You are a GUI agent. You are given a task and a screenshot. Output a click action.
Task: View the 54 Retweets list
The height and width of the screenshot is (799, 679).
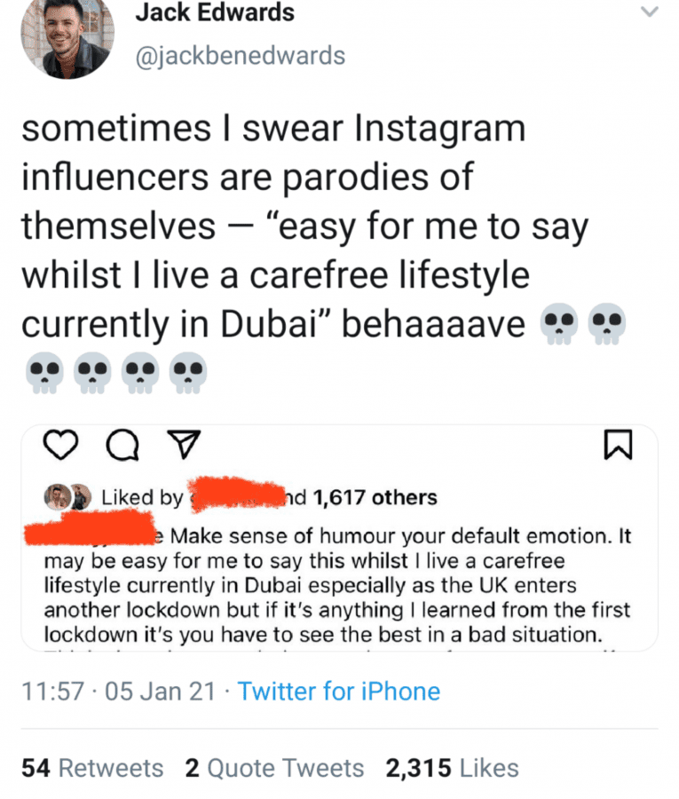(x=92, y=768)
